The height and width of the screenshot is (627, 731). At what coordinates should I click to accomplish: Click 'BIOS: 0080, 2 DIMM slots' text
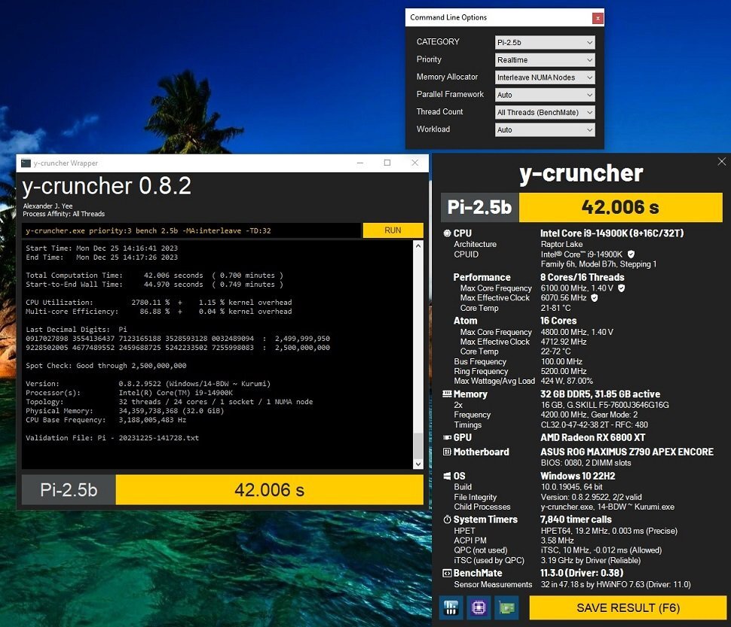point(586,463)
